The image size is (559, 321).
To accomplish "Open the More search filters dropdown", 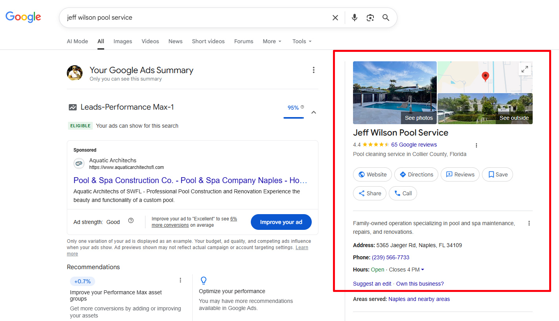I will (x=272, y=41).
